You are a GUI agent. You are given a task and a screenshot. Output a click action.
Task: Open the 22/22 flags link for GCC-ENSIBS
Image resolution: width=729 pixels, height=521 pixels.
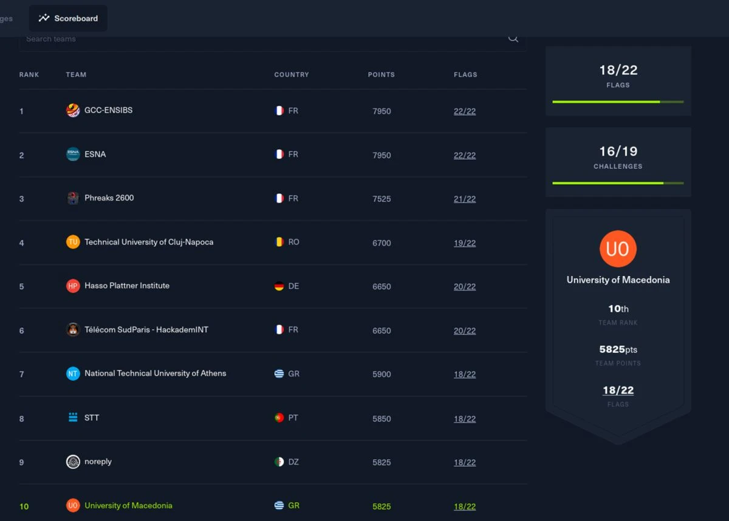[465, 111]
